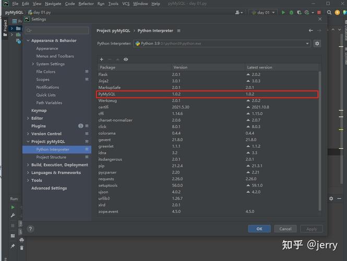Click the help question mark button
This screenshot has width=347, height=261.
pyautogui.click(x=31, y=229)
